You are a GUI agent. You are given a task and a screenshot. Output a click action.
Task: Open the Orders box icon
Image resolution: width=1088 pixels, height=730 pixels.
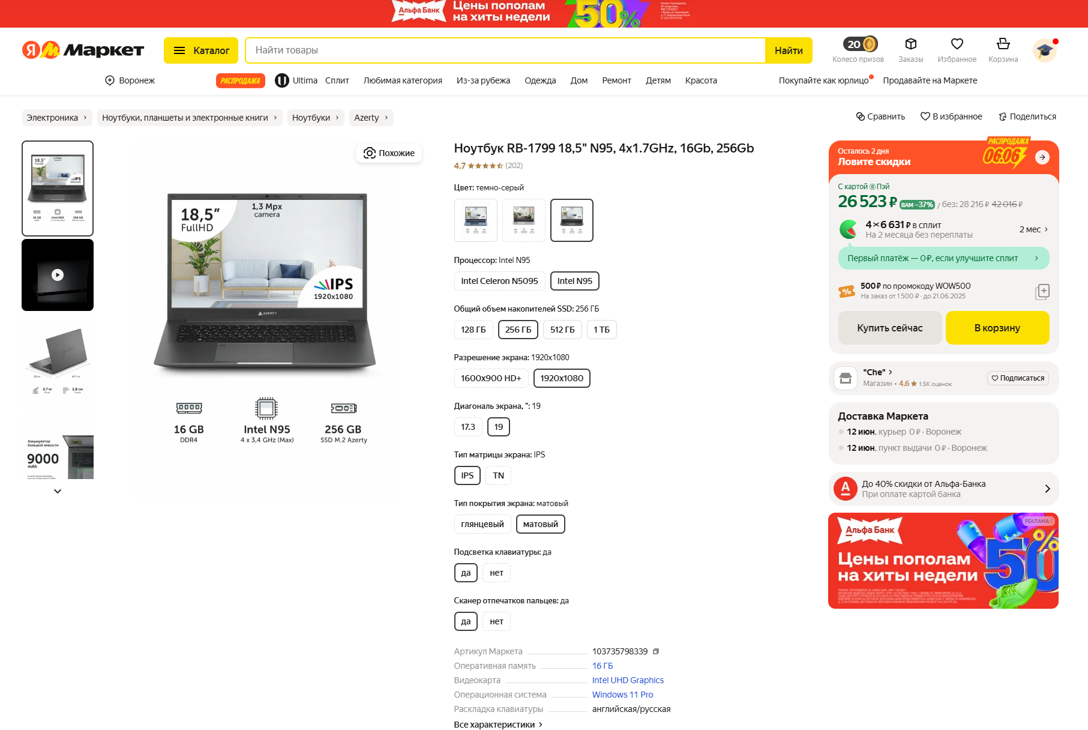tap(910, 44)
